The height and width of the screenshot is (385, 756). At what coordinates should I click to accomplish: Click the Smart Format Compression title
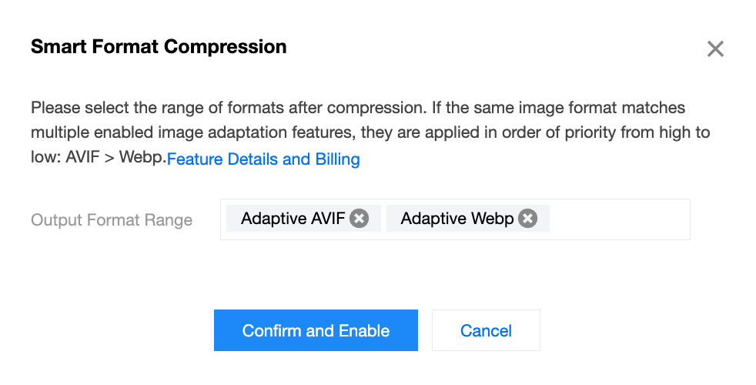pos(159,47)
